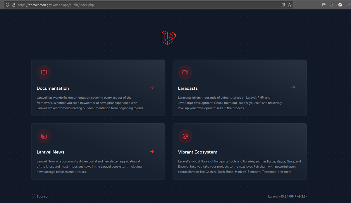Open the Forge link
Image resolution: width=351 pixels, height=203 pixels.
click(x=271, y=161)
